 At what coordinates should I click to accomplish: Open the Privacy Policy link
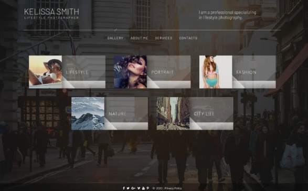173,188
